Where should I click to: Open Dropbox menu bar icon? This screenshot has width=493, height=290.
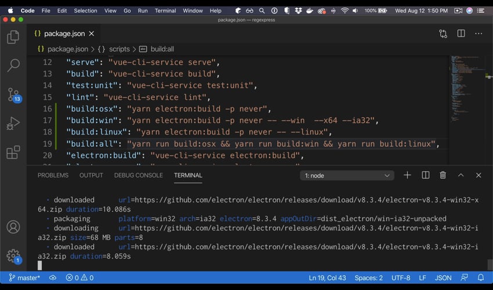[x=298, y=10]
